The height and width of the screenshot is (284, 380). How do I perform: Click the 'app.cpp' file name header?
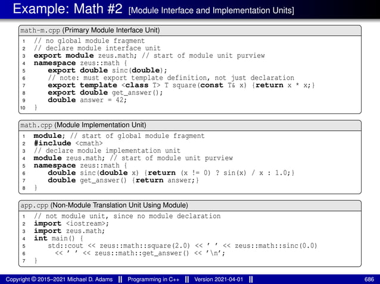click(35, 206)
